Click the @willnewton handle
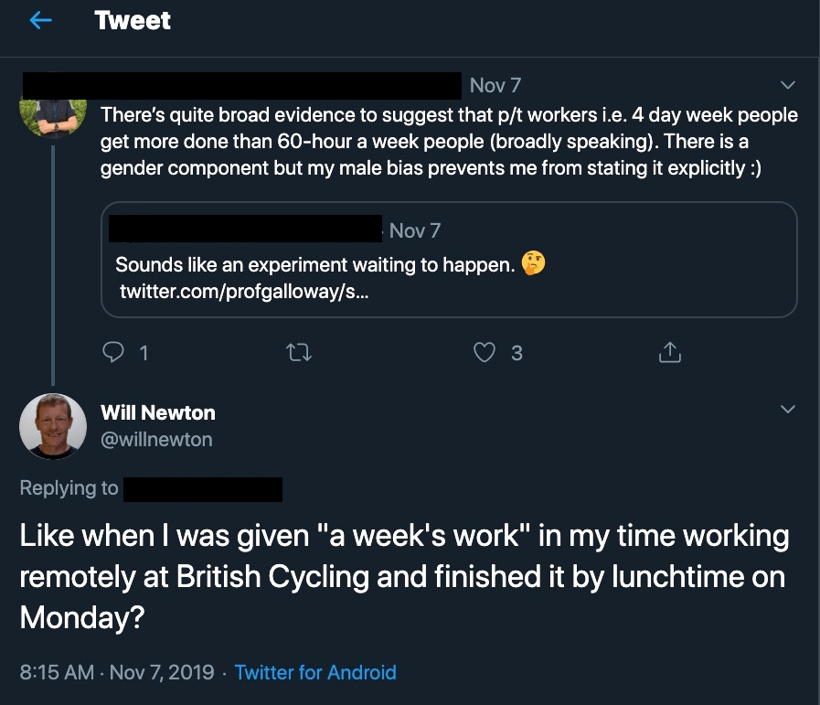820x705 pixels. pyautogui.click(x=156, y=440)
